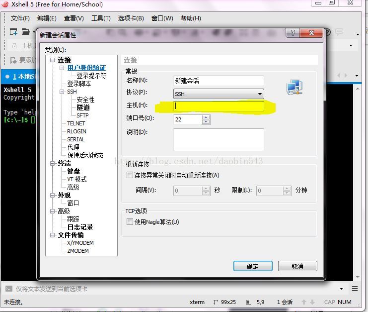The image size is (368, 312).
Task: Open the 帮助(H) menu
Action: click(x=191, y=18)
